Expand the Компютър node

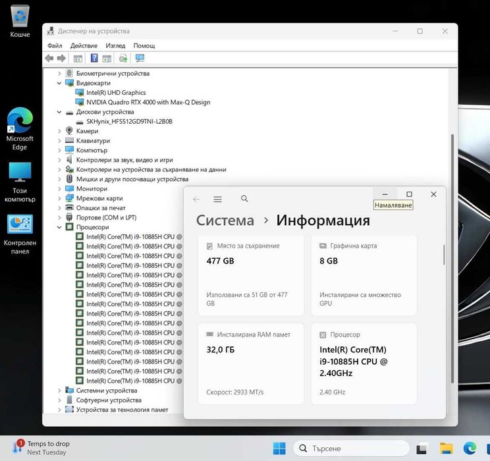59,150
